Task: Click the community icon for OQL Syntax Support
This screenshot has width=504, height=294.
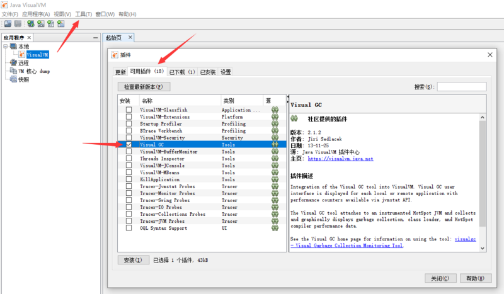Action: tap(275, 228)
